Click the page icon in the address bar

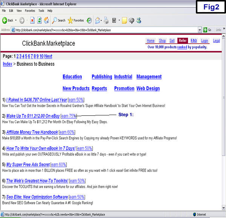[x=13, y=30]
